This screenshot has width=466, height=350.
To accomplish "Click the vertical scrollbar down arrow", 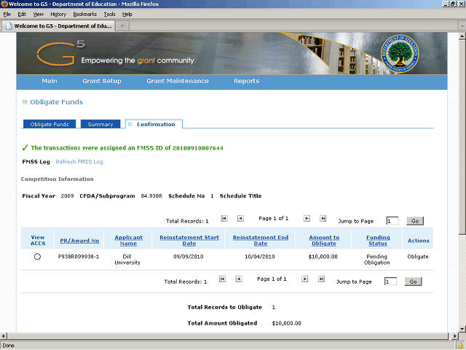I will (462, 329).
